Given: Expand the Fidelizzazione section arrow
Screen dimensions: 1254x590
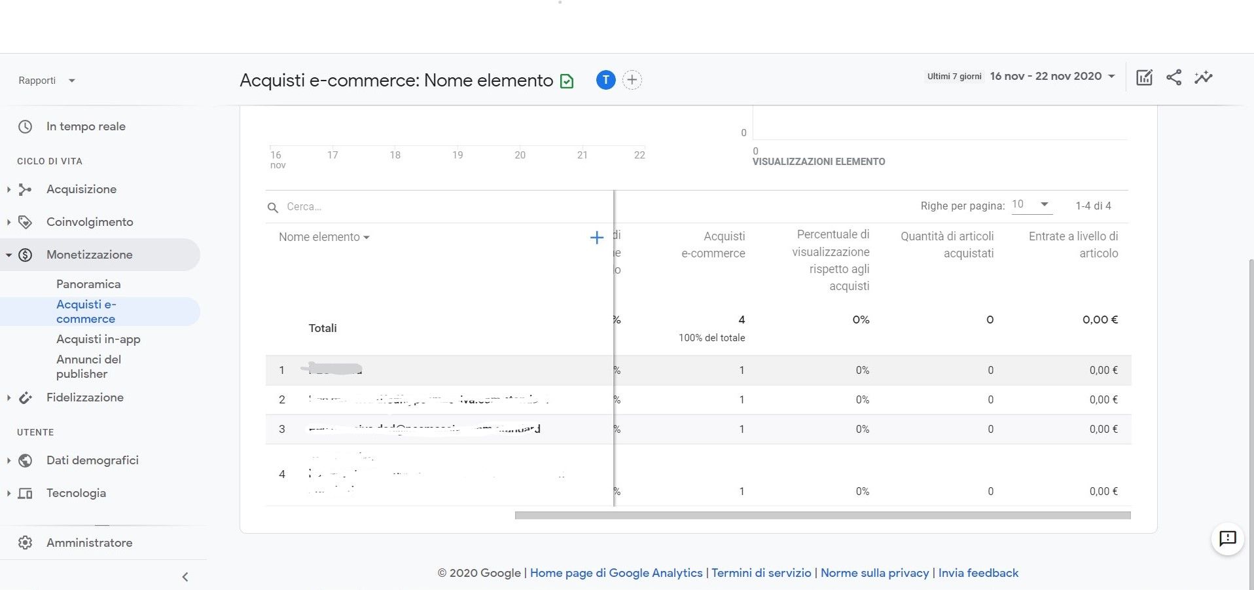Looking at the screenshot, I should (9, 397).
